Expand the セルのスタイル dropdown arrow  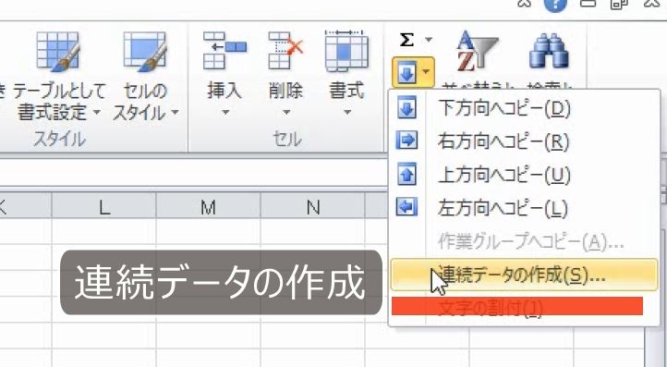175,113
